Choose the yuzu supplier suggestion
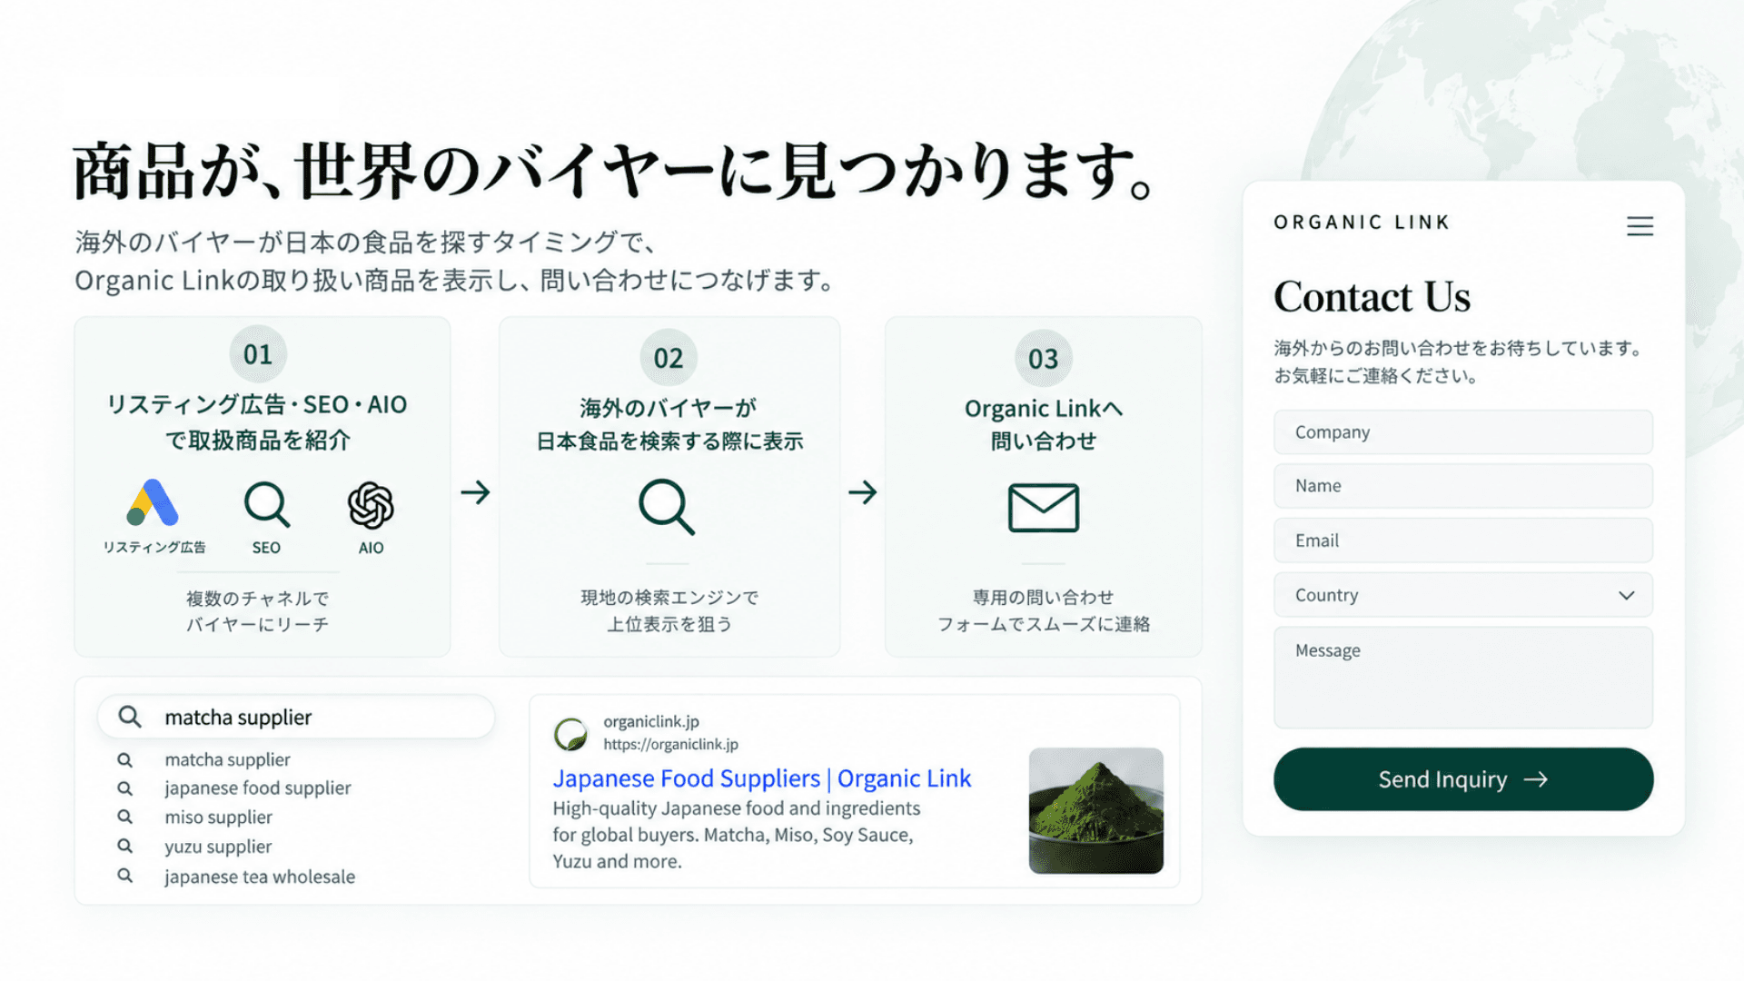This screenshot has width=1744, height=981. pos(218,847)
